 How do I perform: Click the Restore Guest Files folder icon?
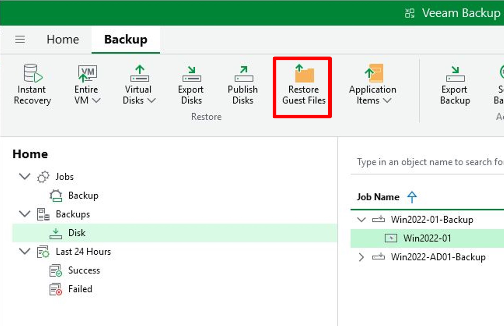[304, 73]
